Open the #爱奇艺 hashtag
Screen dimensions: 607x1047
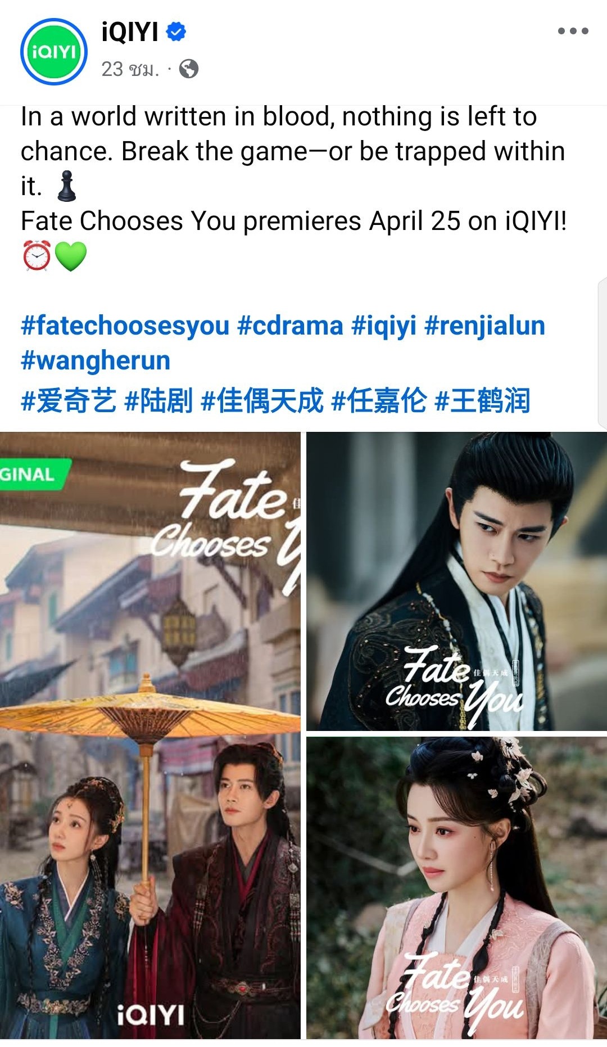pos(69,400)
